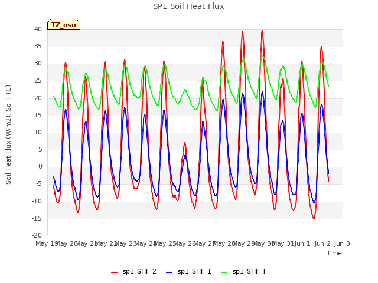Click the 35 y-axis tick label
The height and width of the screenshot is (283, 378).
(x=38, y=46)
